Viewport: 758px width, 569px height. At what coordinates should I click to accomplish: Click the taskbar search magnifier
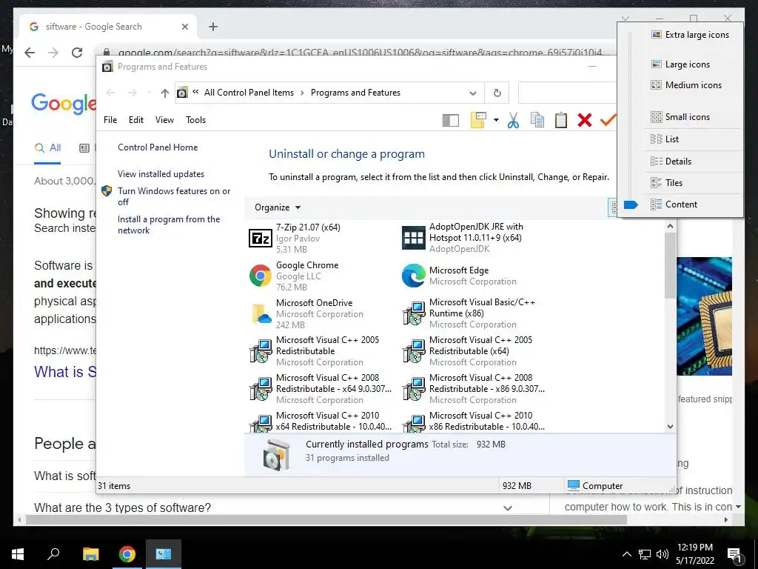click(53, 554)
